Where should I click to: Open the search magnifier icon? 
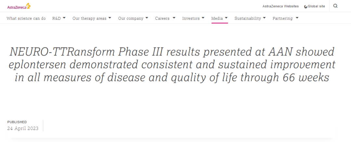335,6
